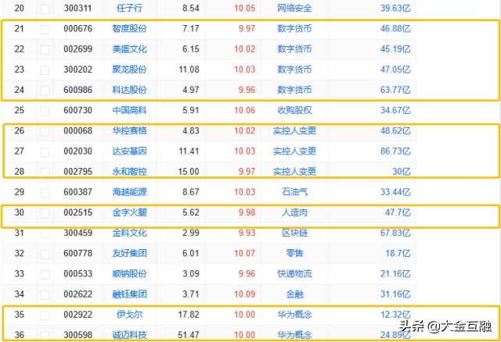Image resolution: width=501 pixels, height=342 pixels.
Task: Click market value 86.73亿
Action: 395,151
